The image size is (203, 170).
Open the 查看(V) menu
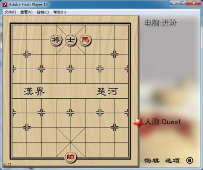pyautogui.click(x=26, y=12)
